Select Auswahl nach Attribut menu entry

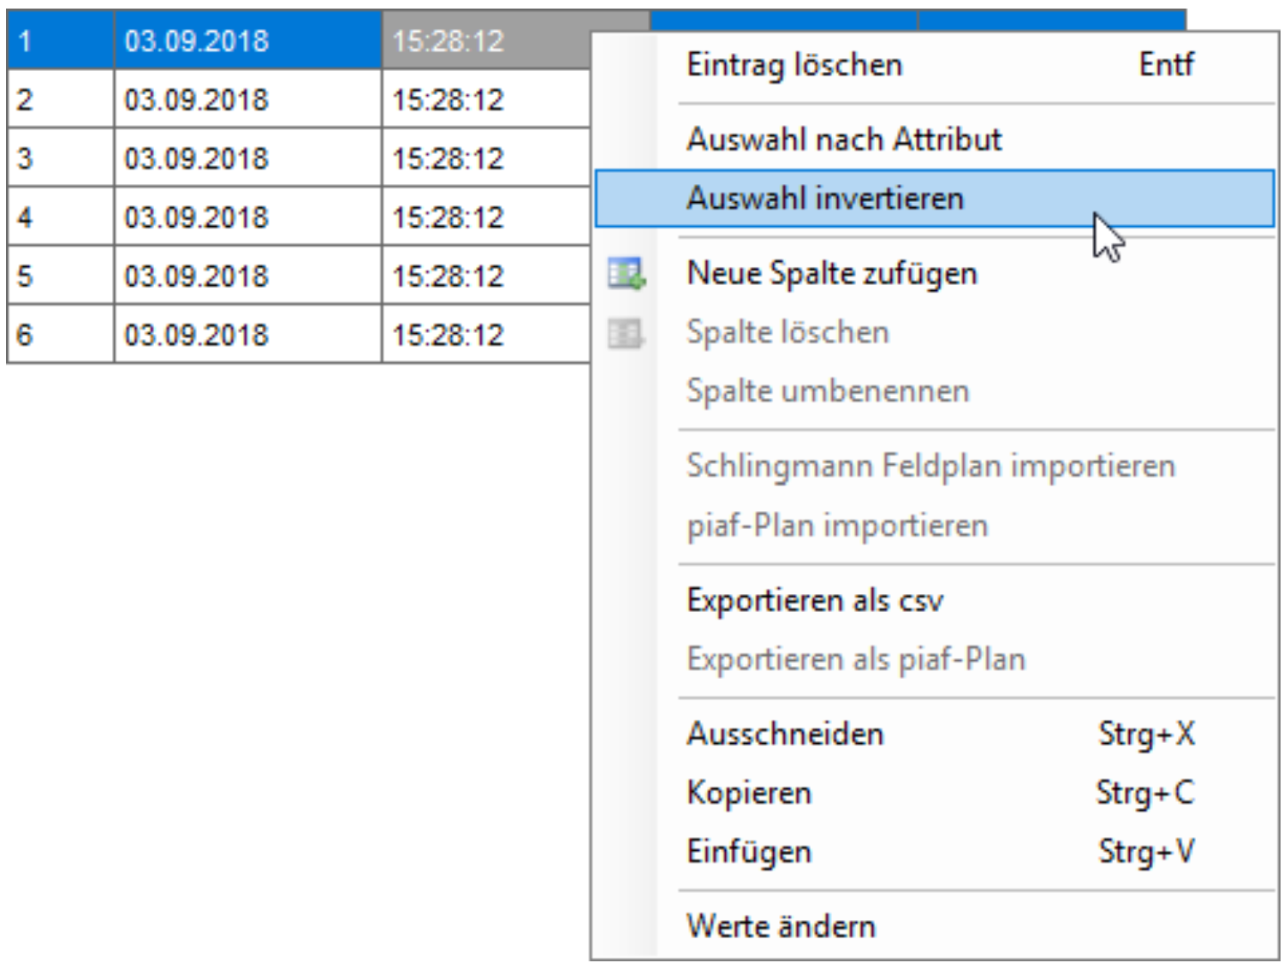[844, 140]
